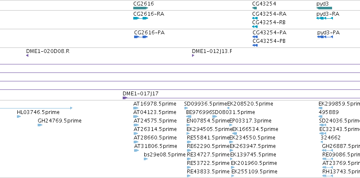Select EST AT23769.5prime

[x=341, y=163]
